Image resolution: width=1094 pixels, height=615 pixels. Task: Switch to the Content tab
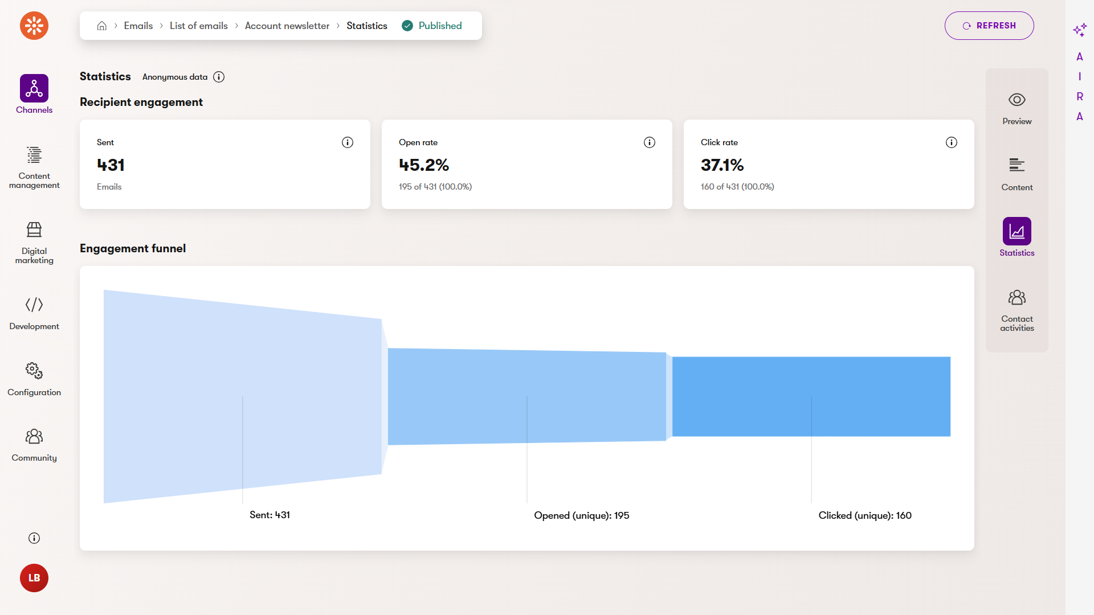coord(1017,174)
